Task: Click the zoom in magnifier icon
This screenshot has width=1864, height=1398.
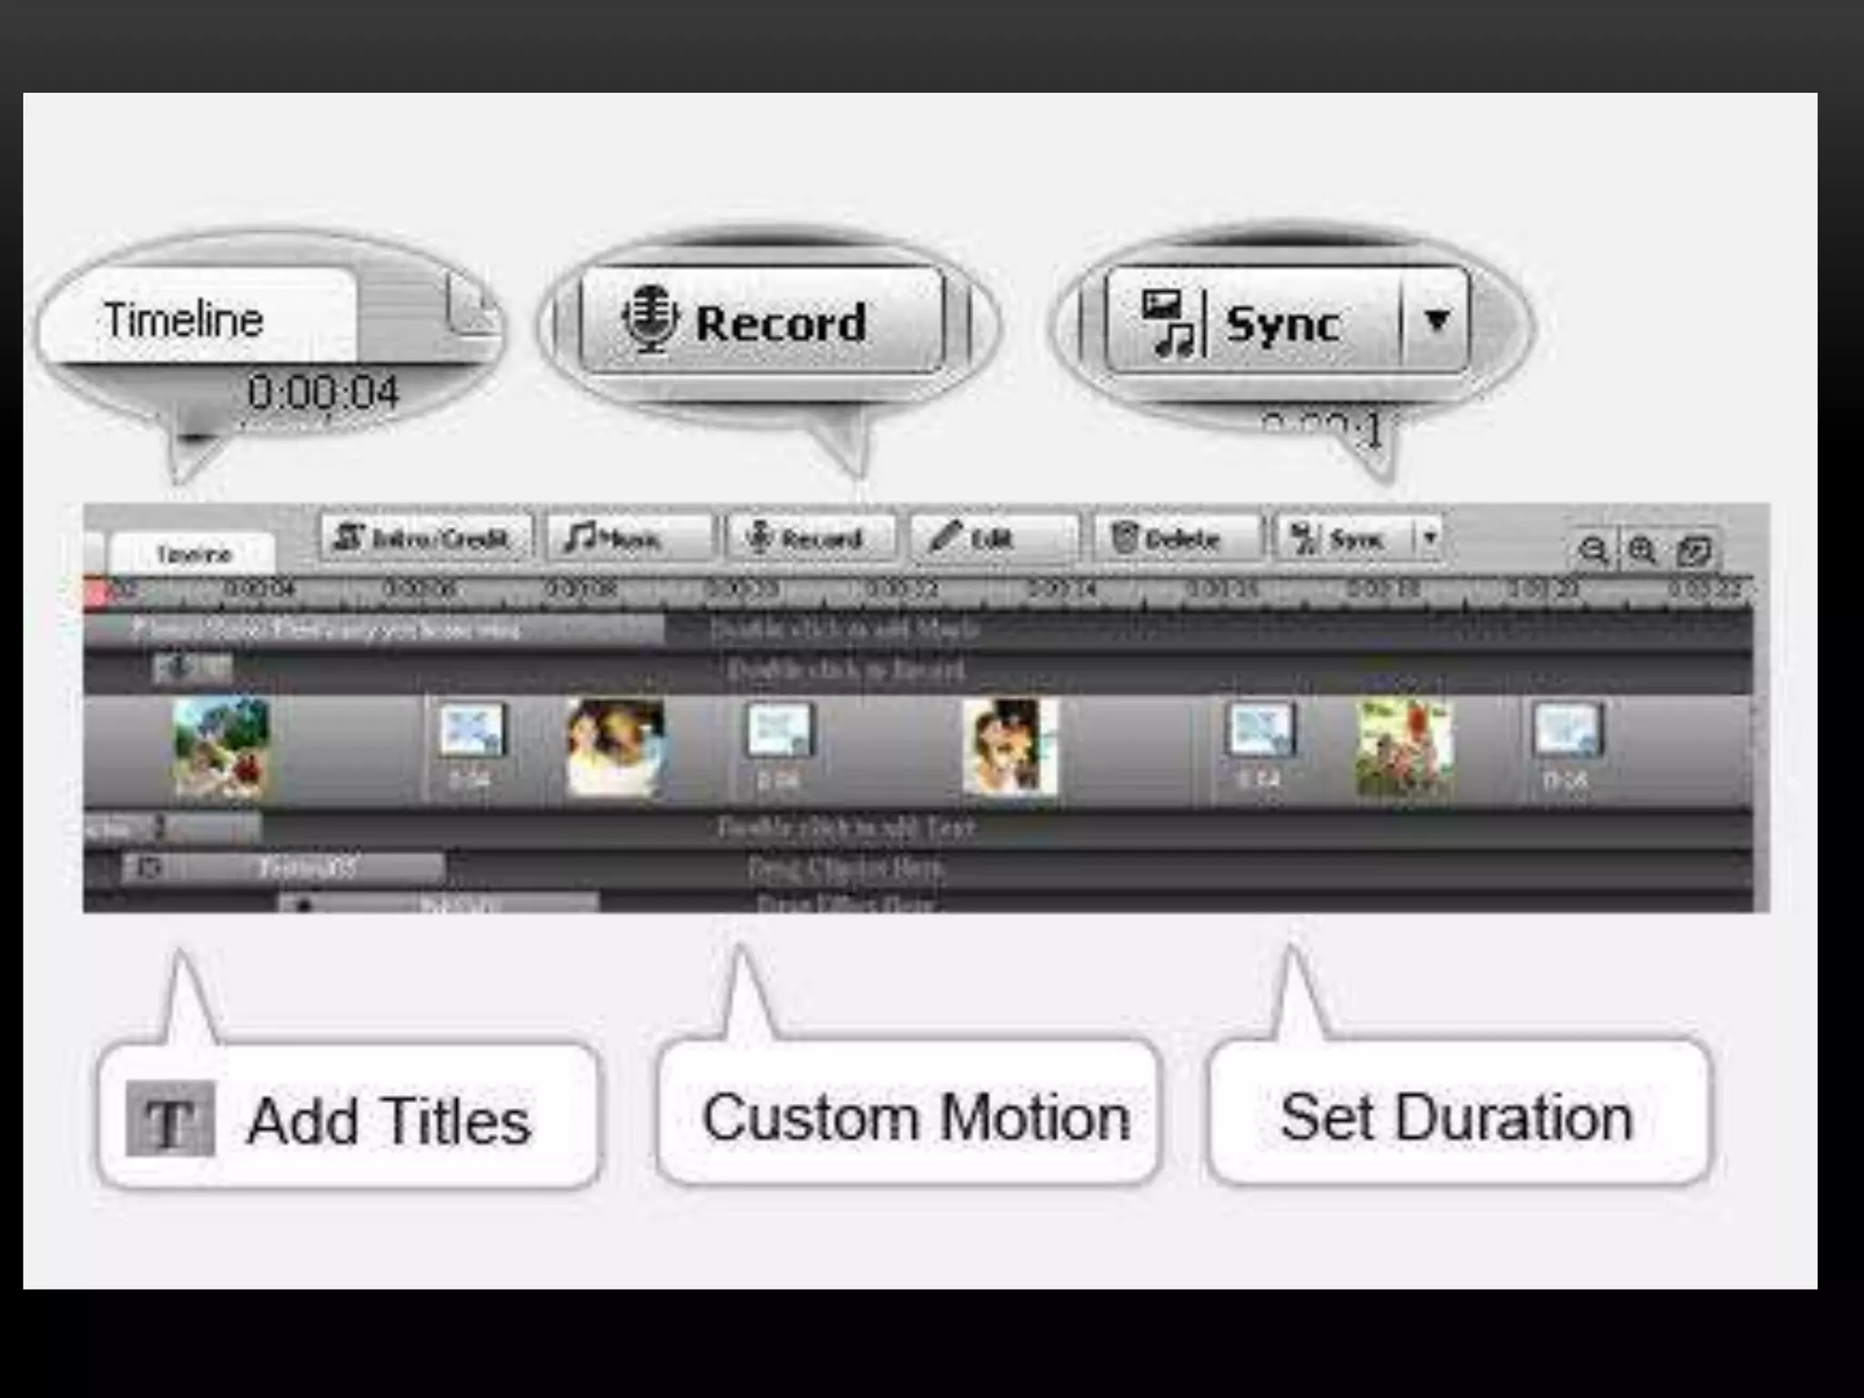Action: tap(1642, 550)
